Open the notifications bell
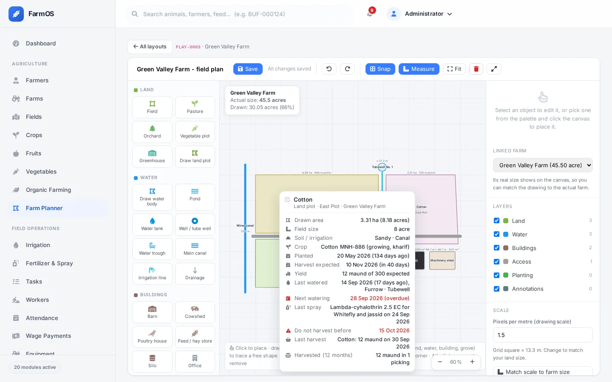612x382 pixels. click(x=370, y=14)
